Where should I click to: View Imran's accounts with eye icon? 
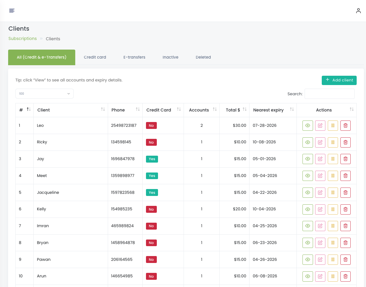click(308, 226)
